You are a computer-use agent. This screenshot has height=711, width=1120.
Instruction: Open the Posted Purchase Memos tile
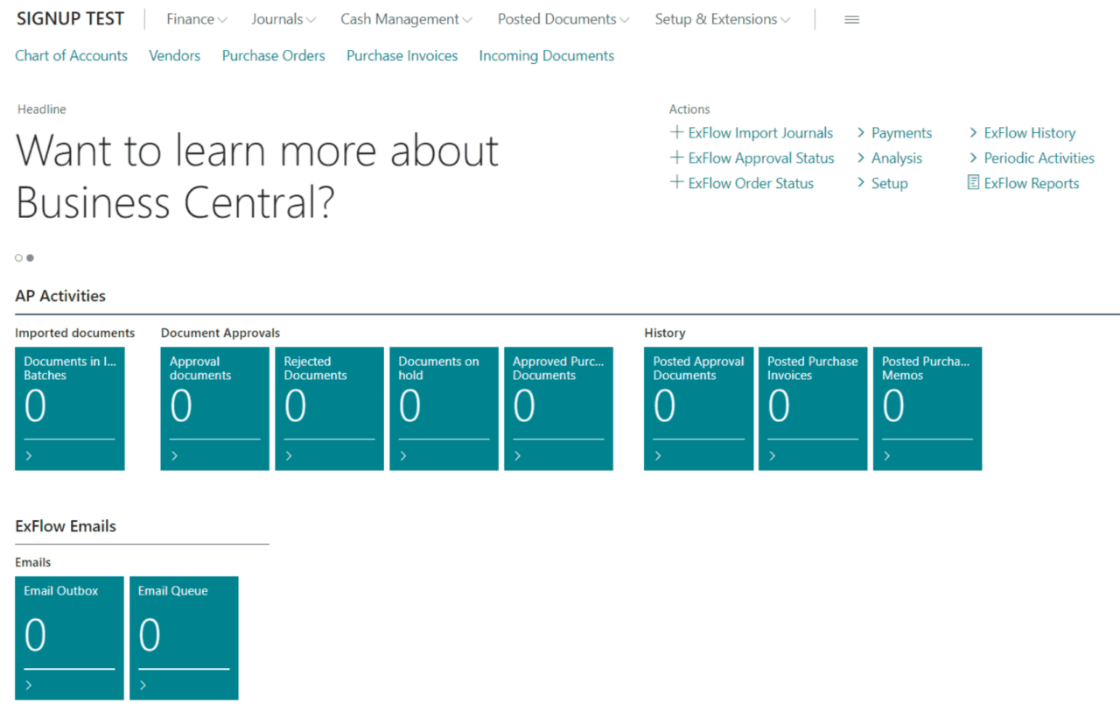(x=928, y=409)
